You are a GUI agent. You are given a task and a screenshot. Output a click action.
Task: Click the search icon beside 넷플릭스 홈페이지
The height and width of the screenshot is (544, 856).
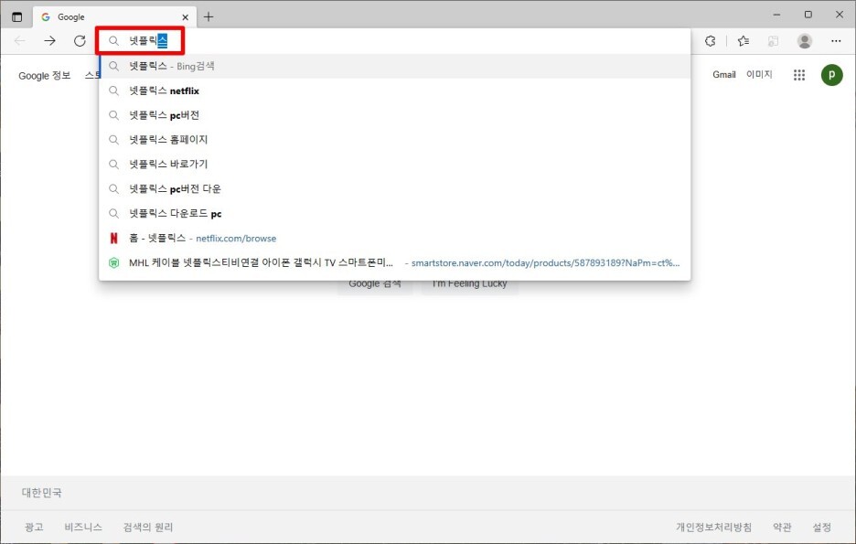tap(113, 140)
